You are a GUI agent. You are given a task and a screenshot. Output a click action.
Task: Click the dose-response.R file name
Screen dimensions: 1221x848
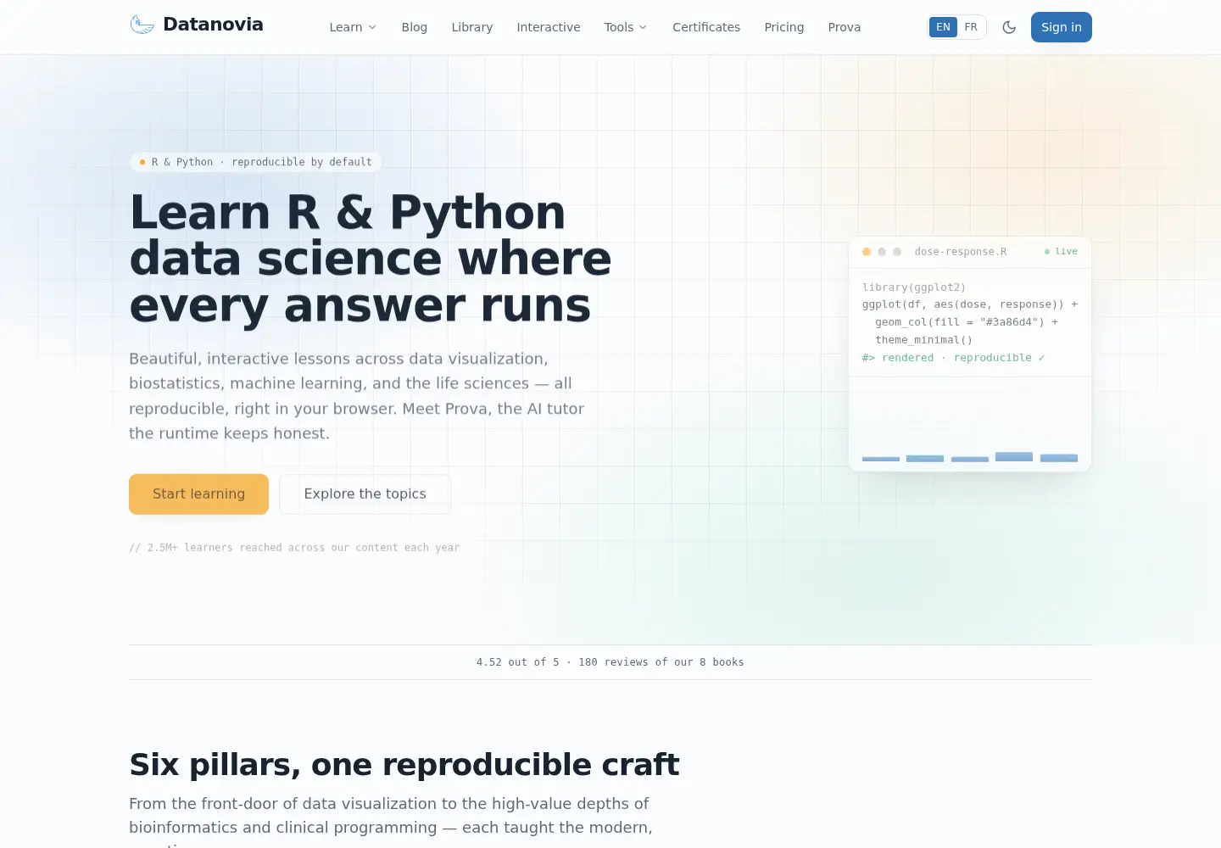[x=961, y=252]
